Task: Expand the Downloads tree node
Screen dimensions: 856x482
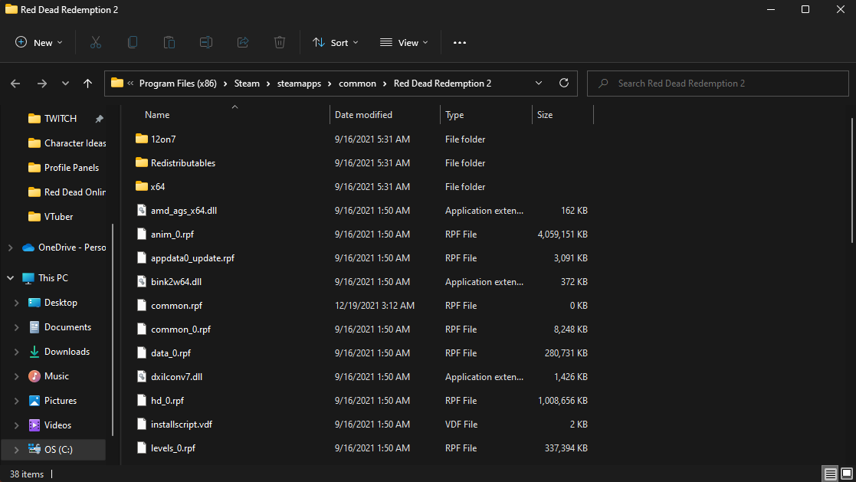Action: point(16,352)
